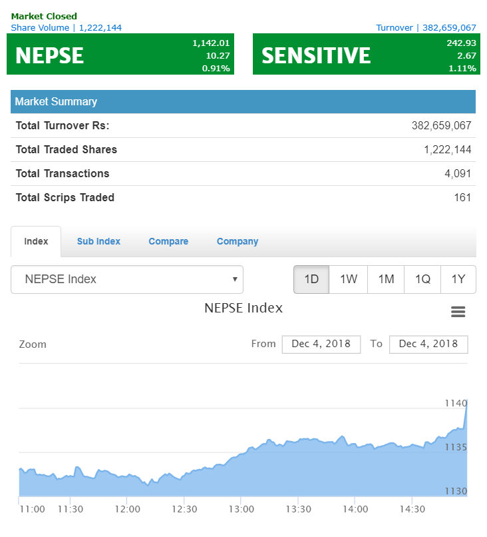Select the 1Q time range button
Screen dimensions: 487x537
[x=422, y=279]
